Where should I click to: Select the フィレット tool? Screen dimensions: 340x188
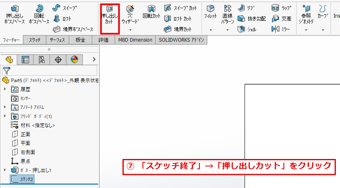(210, 12)
